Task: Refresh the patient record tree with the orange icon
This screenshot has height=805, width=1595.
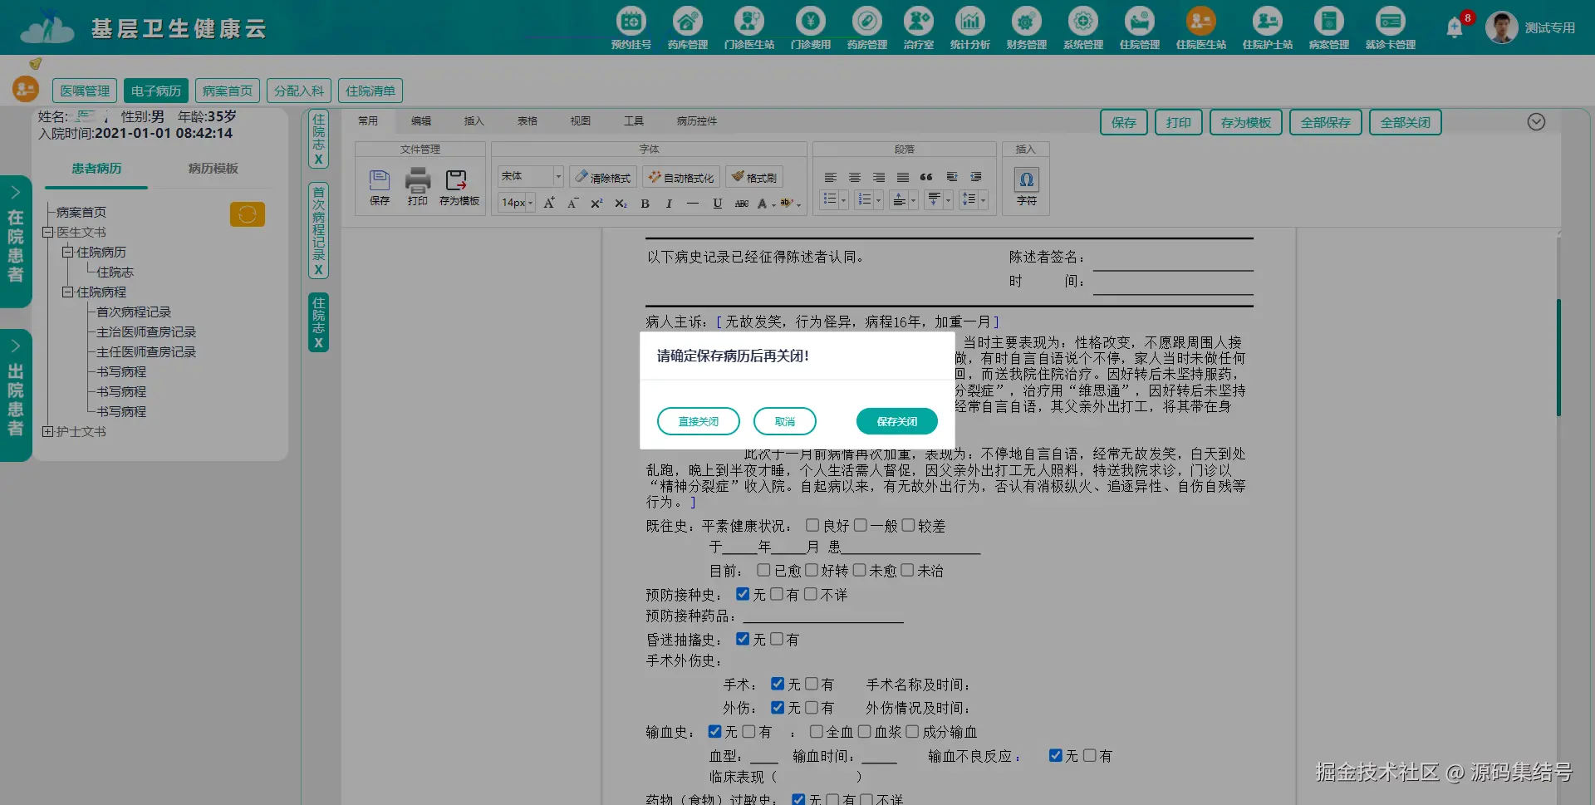Action: (248, 214)
